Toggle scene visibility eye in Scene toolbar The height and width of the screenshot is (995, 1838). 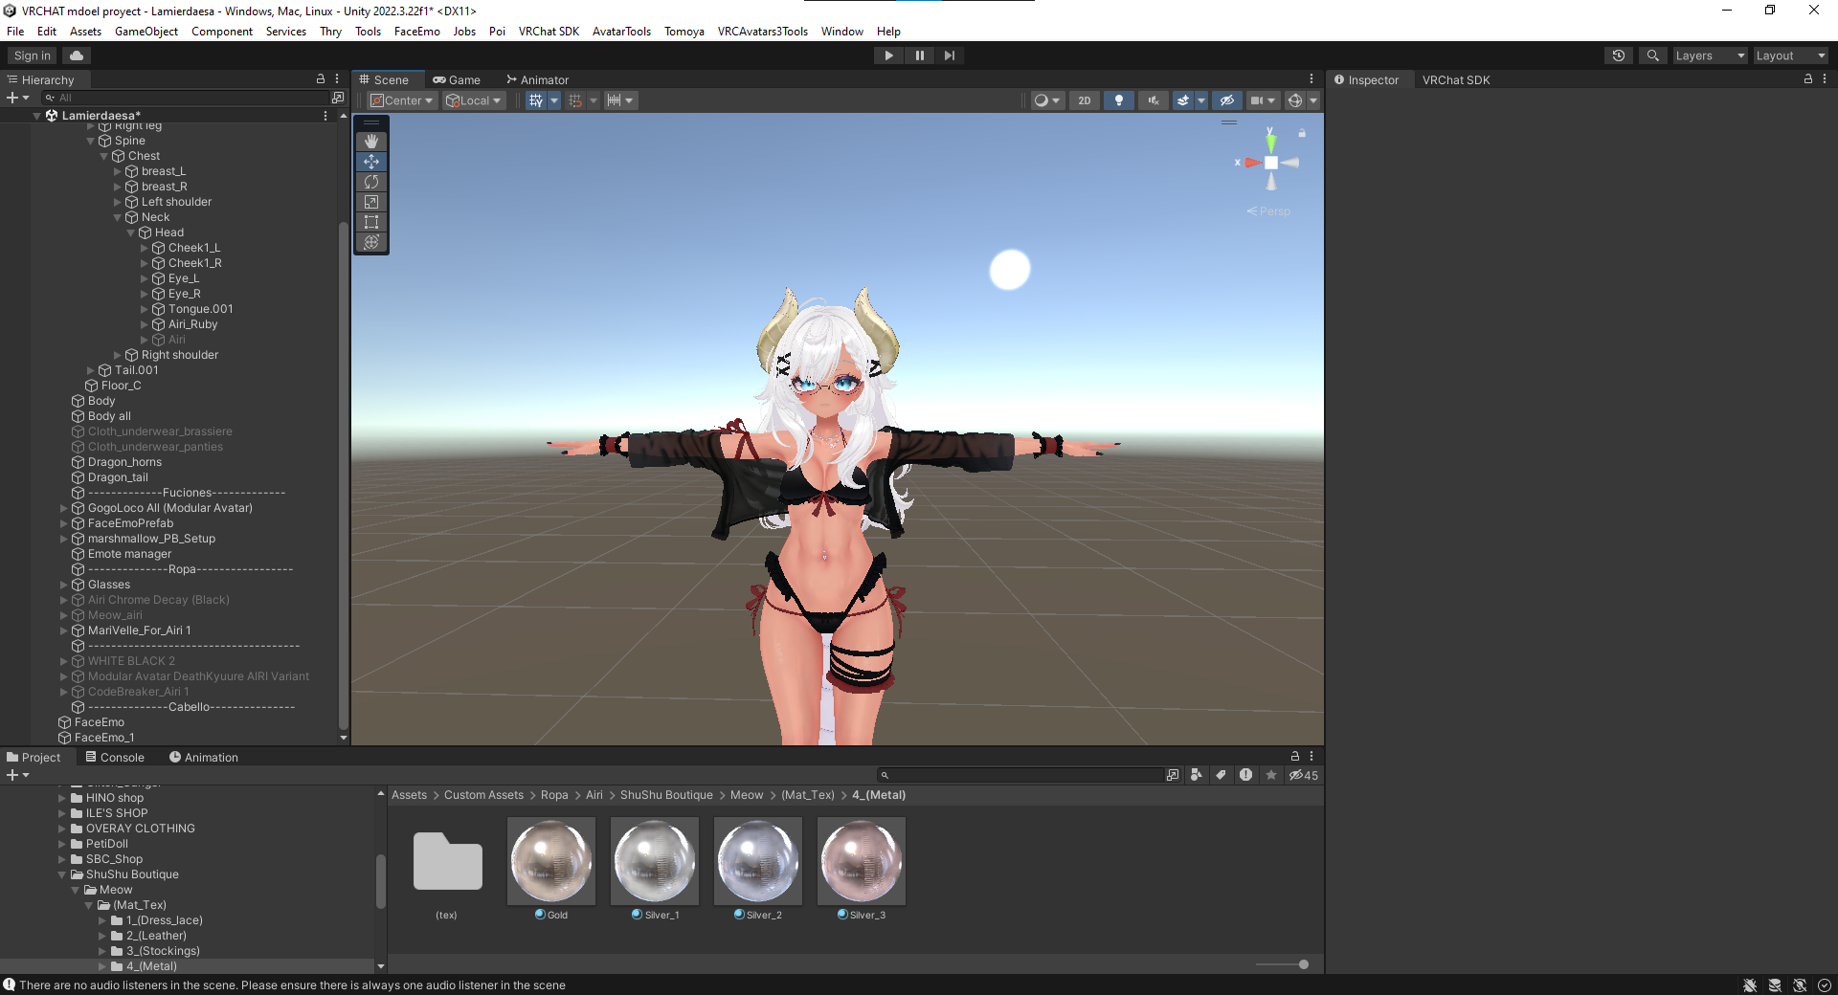pos(1227,100)
